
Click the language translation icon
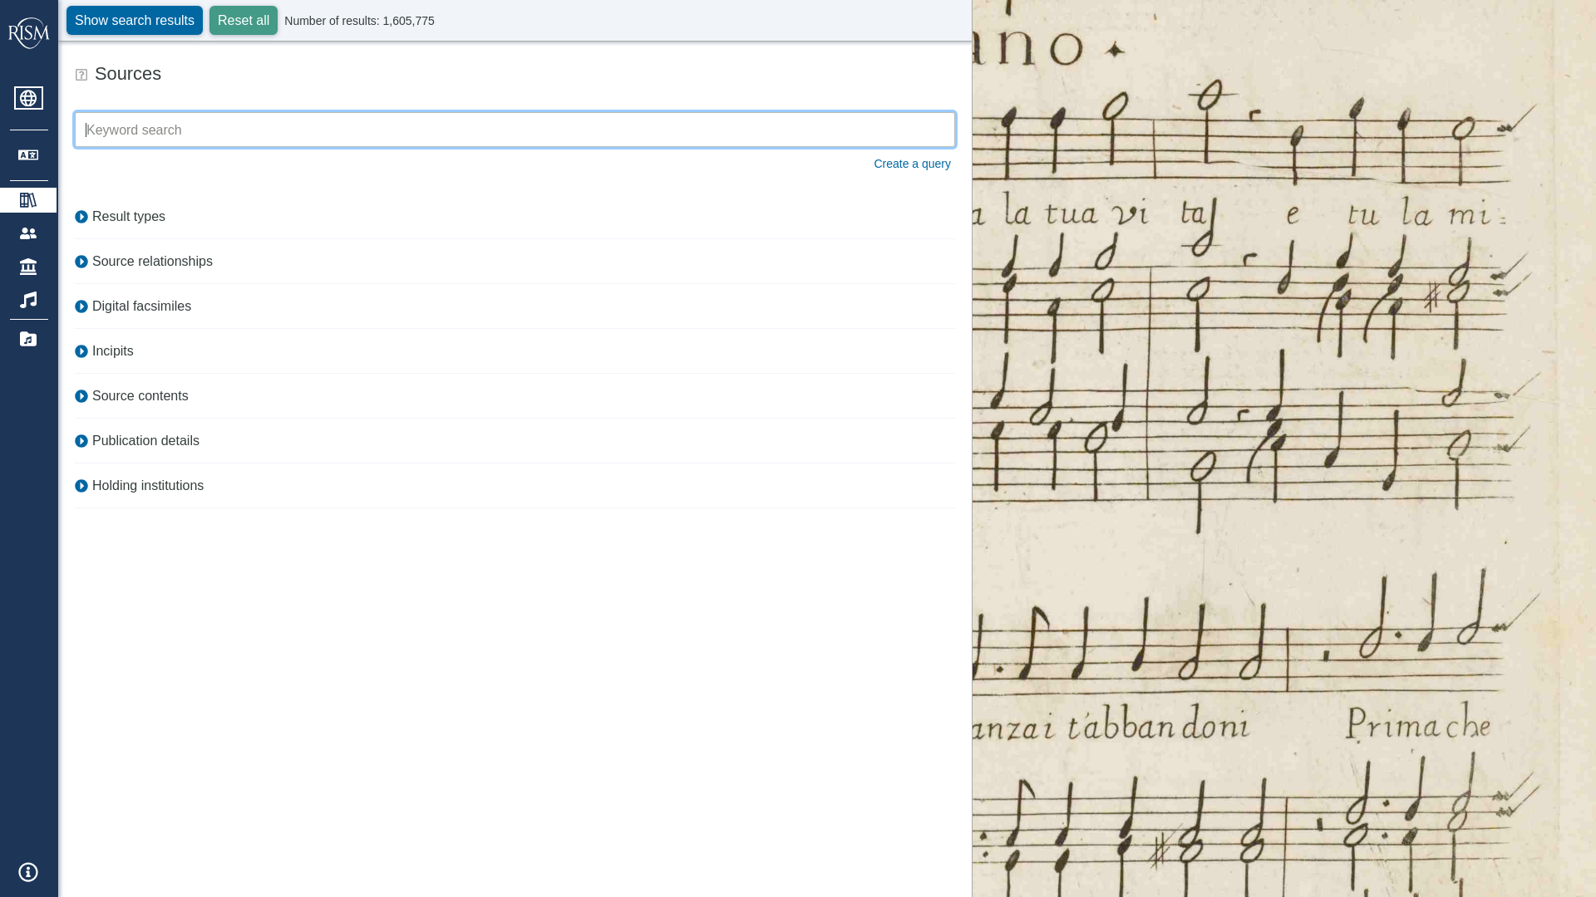tap(28, 155)
